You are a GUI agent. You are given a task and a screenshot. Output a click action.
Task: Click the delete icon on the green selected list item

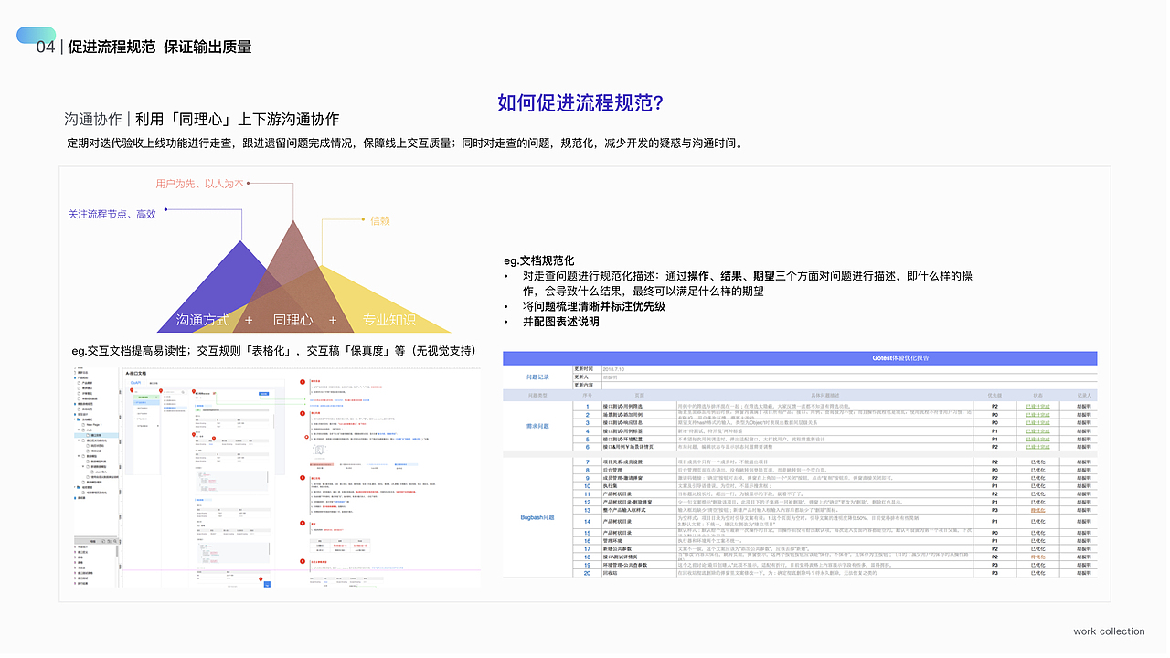click(x=156, y=397)
